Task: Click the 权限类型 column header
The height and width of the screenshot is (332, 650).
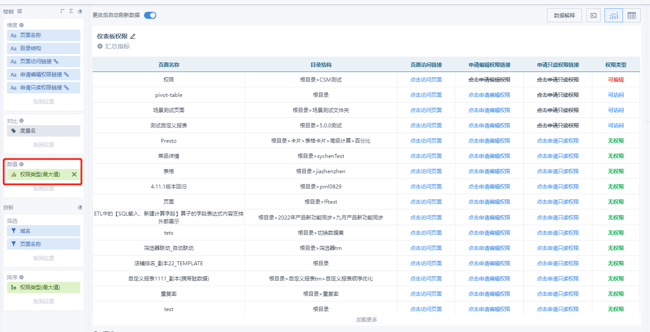Action: (x=616, y=65)
